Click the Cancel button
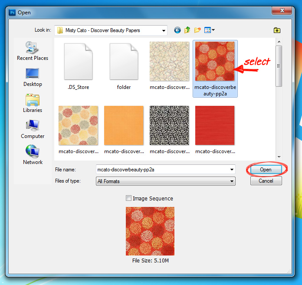 pyautogui.click(x=266, y=181)
